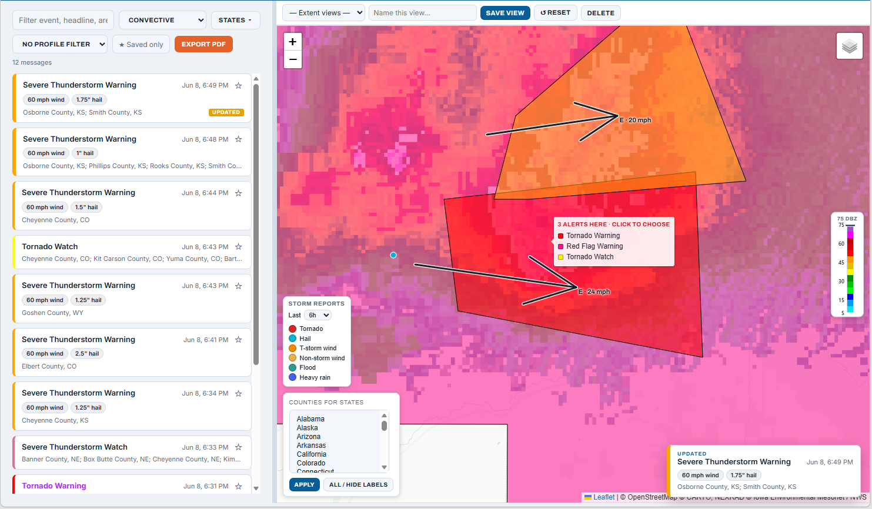
Task: Click the states list scroll up arrow
Action: coord(385,416)
